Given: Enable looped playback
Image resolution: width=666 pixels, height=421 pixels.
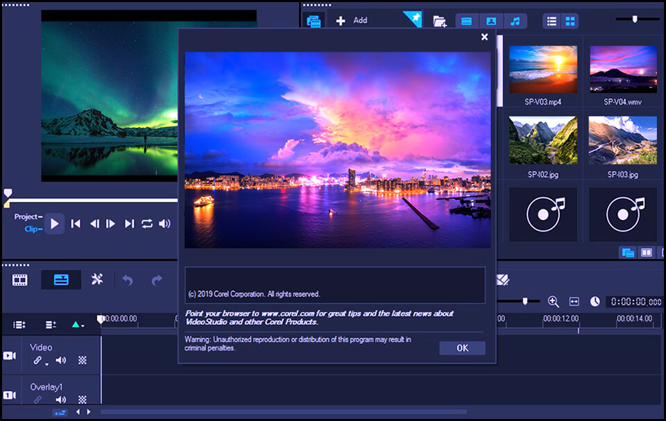Looking at the screenshot, I should 147,223.
